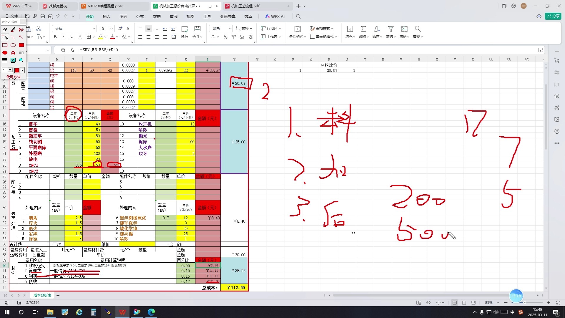The width and height of the screenshot is (565, 318).
Task: Choose the e-Pointer arrow drawing tool
Action: (21, 37)
